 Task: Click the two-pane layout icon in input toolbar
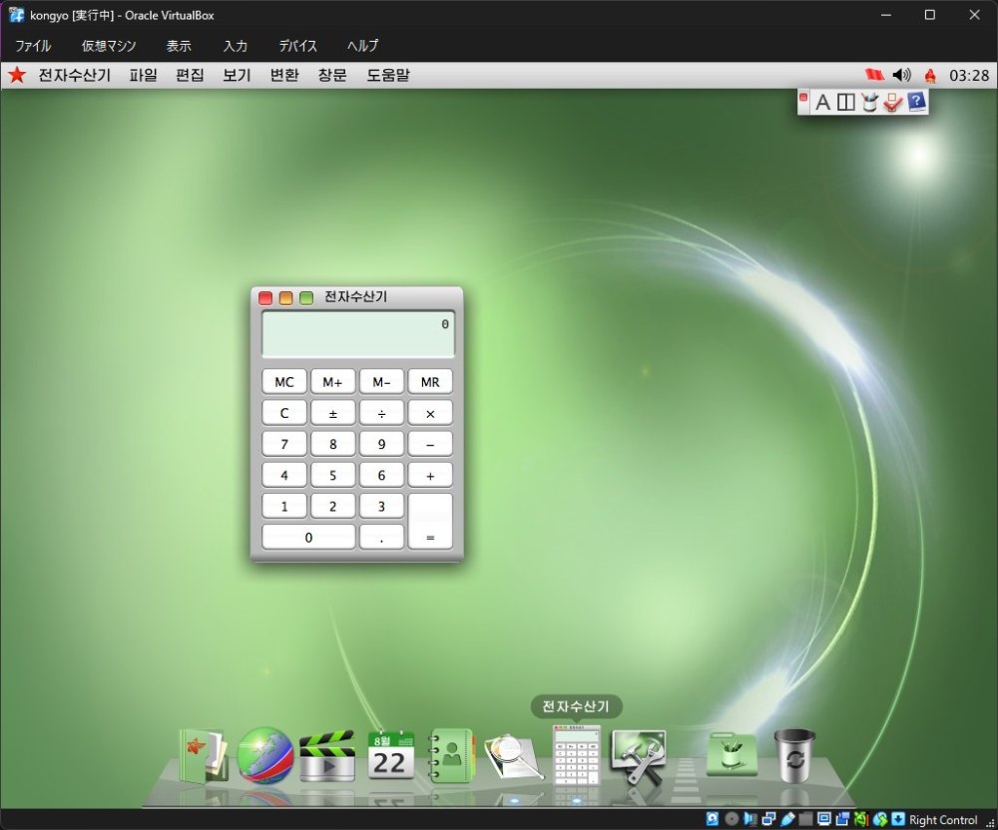(846, 102)
